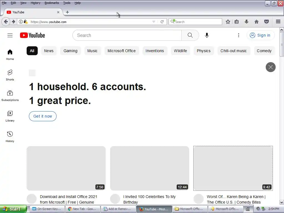The width and height of the screenshot is (284, 213).
Task: Open title 'Download and Install Office 2021'
Action: (x=69, y=199)
